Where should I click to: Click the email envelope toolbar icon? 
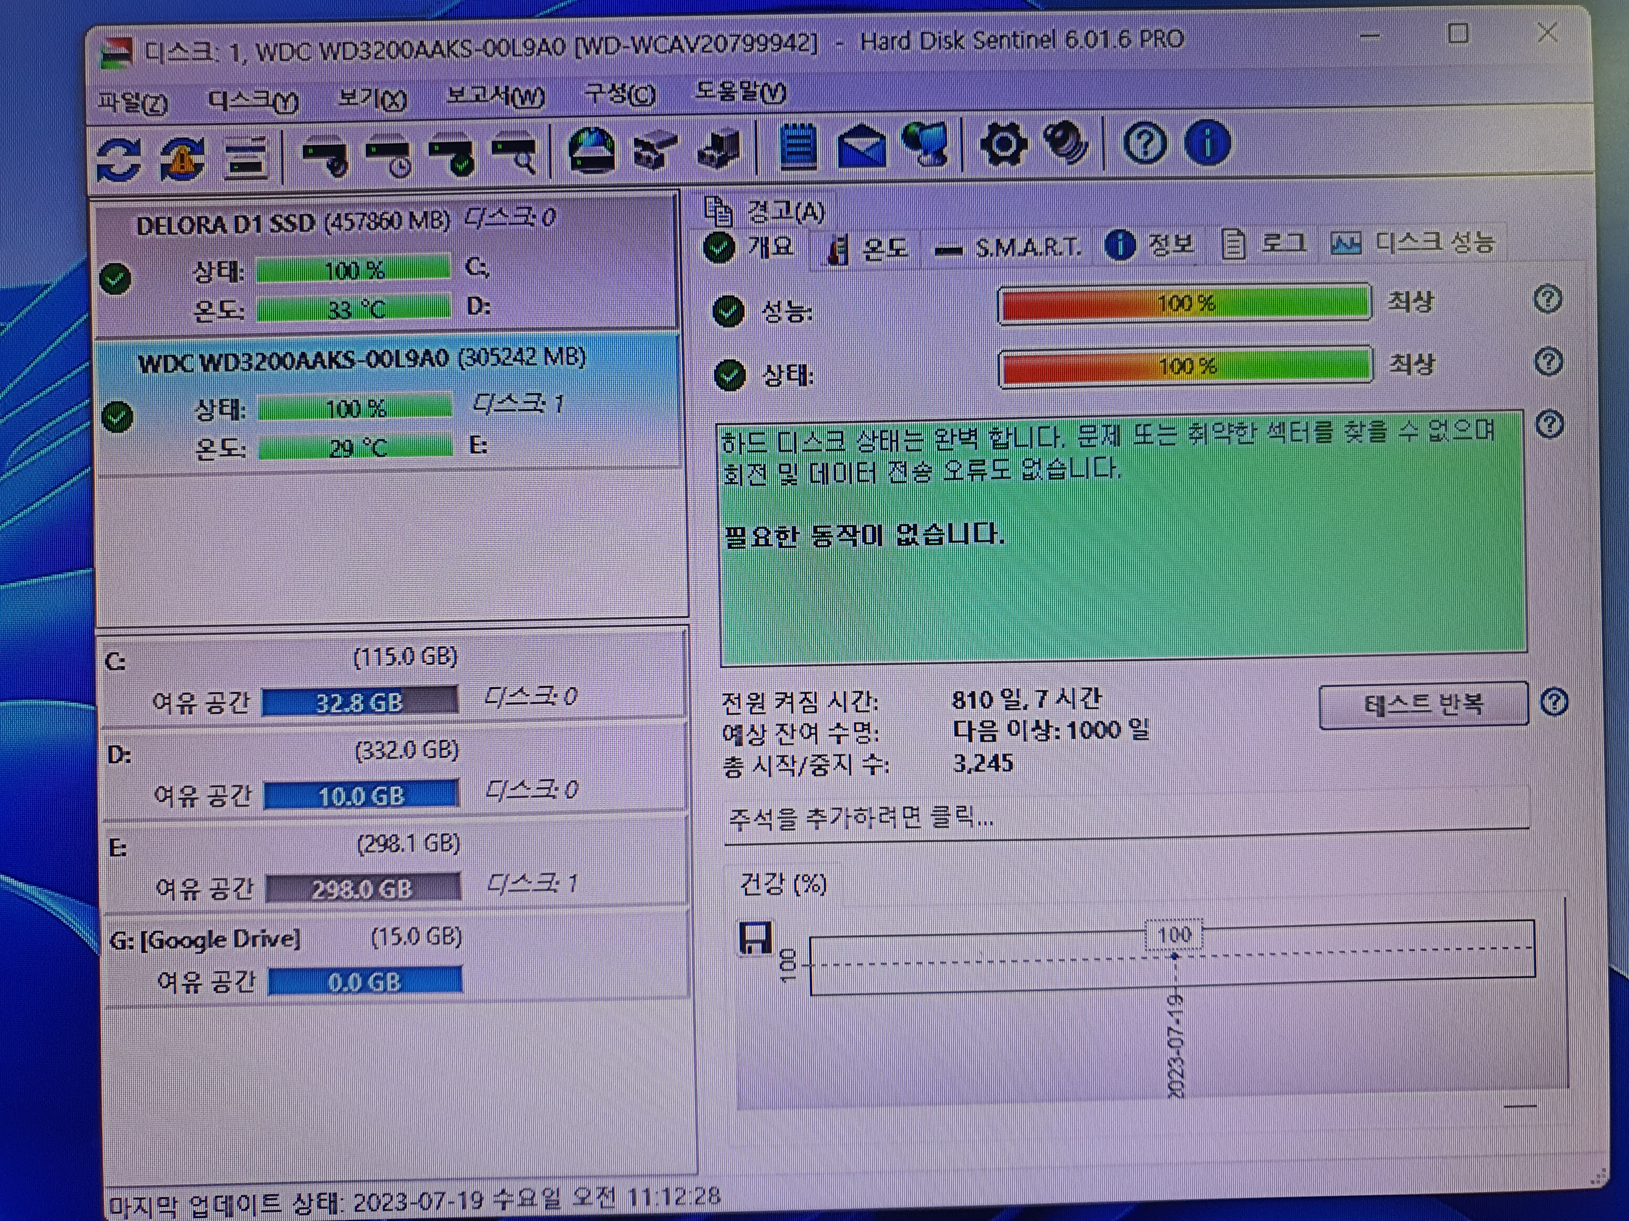click(x=862, y=146)
